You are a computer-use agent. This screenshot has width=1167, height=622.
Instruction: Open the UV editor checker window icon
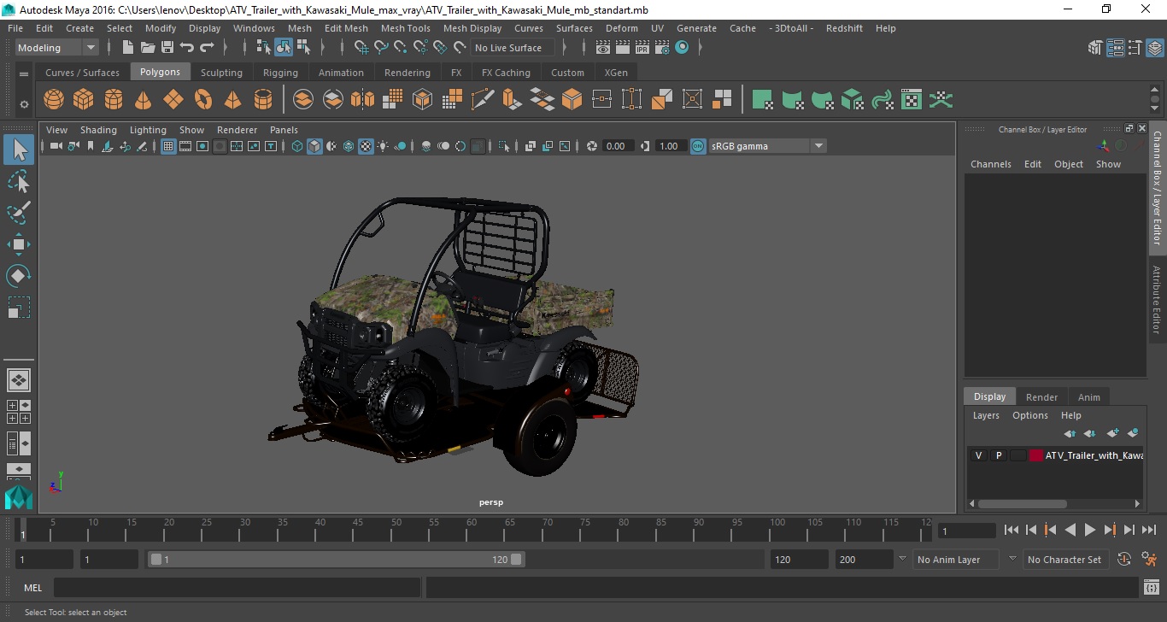(912, 100)
